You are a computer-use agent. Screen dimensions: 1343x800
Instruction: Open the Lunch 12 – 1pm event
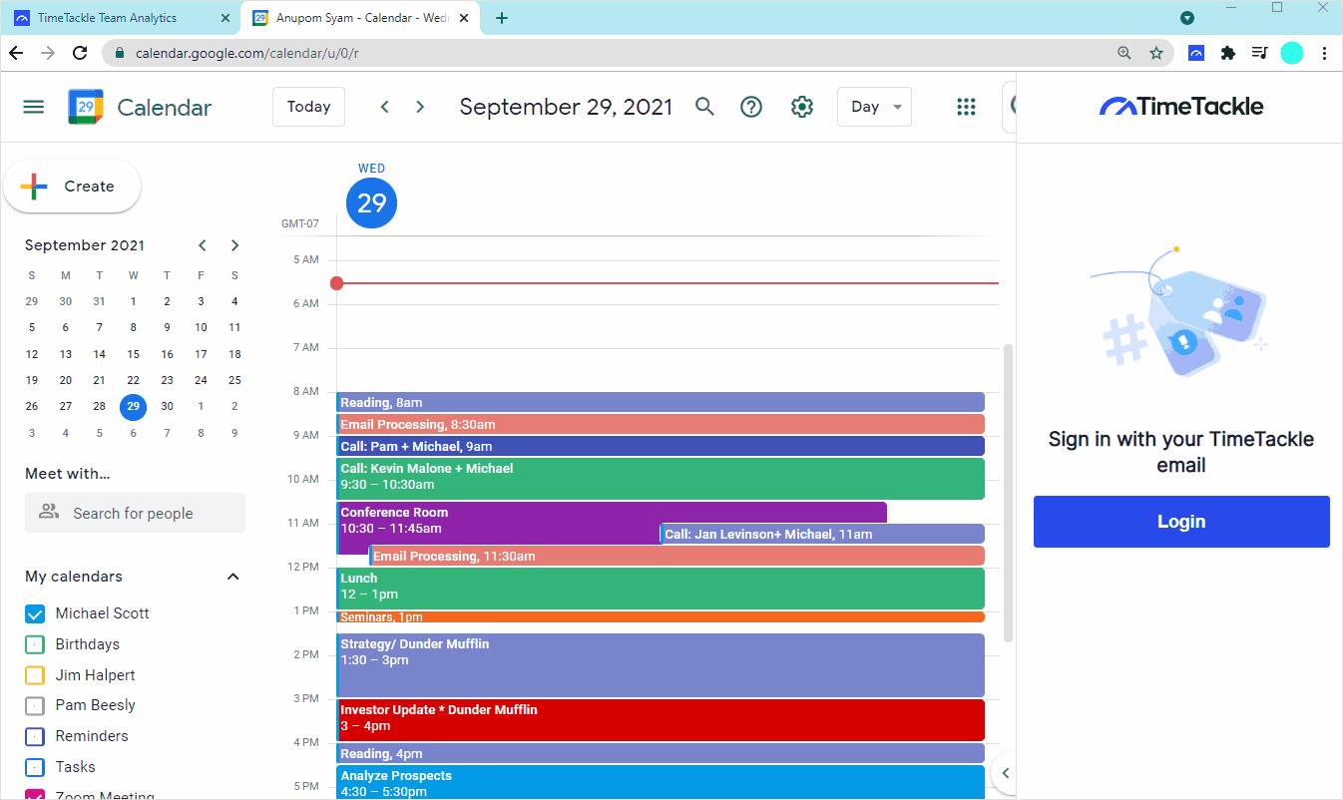[661, 589]
